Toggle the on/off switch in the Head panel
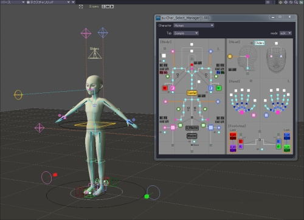This screenshot has width=304, height=220. pyautogui.click(x=232, y=70)
